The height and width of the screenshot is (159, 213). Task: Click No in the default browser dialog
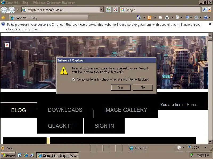[x=143, y=87]
